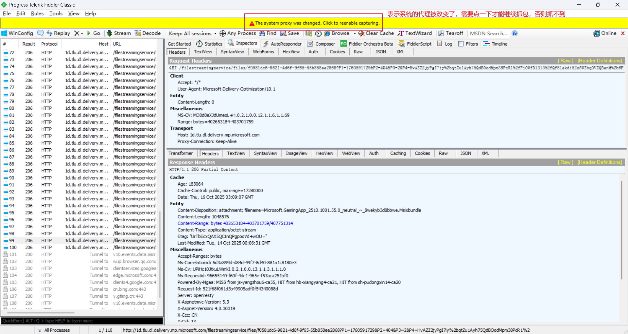The image size is (628, 334).
Task: Click the MSDN Search field
Action: (x=488, y=33)
